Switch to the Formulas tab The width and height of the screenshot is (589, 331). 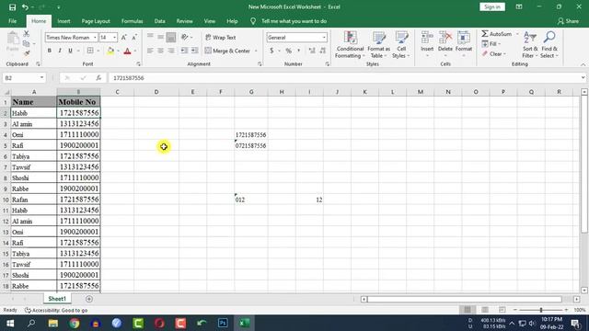[x=133, y=21]
